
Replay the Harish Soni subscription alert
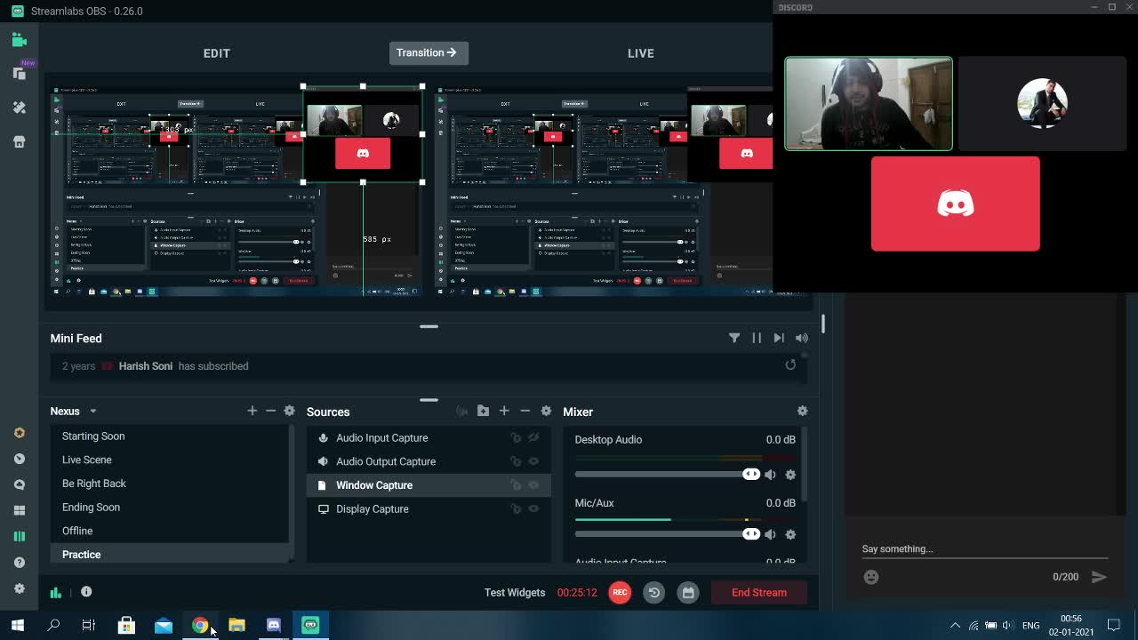pos(790,364)
